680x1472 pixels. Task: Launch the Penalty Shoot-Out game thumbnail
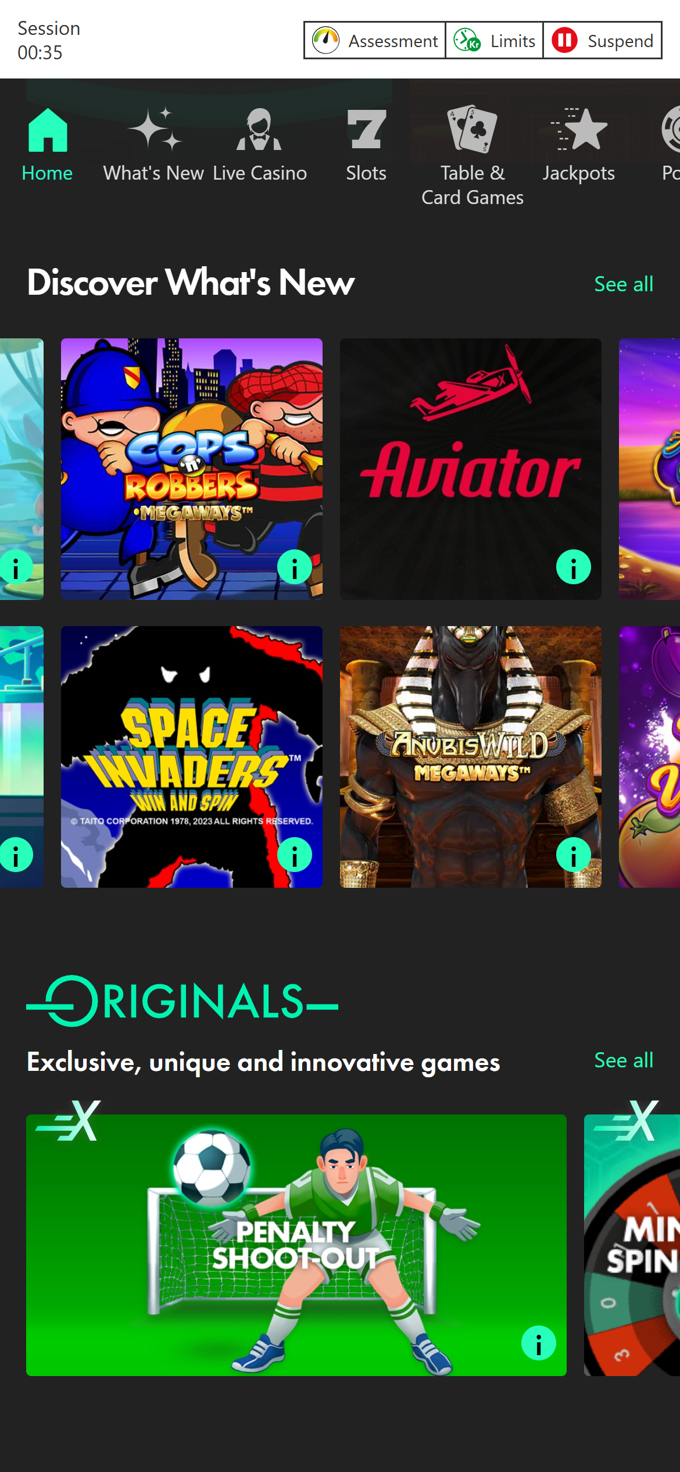tap(296, 1245)
